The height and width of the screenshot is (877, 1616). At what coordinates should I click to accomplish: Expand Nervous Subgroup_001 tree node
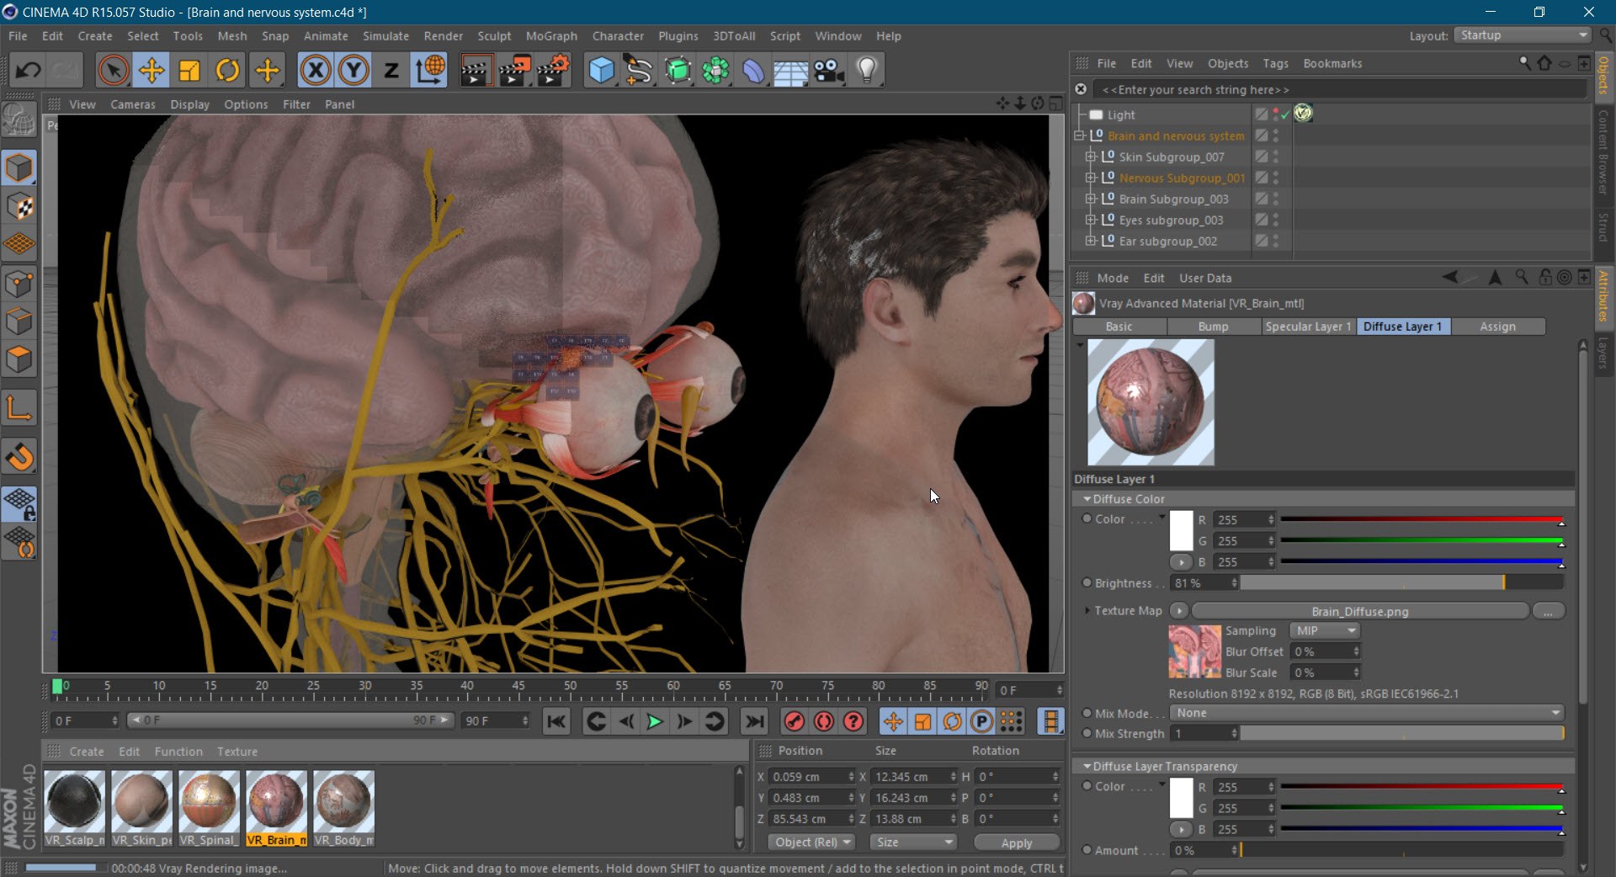tap(1091, 178)
